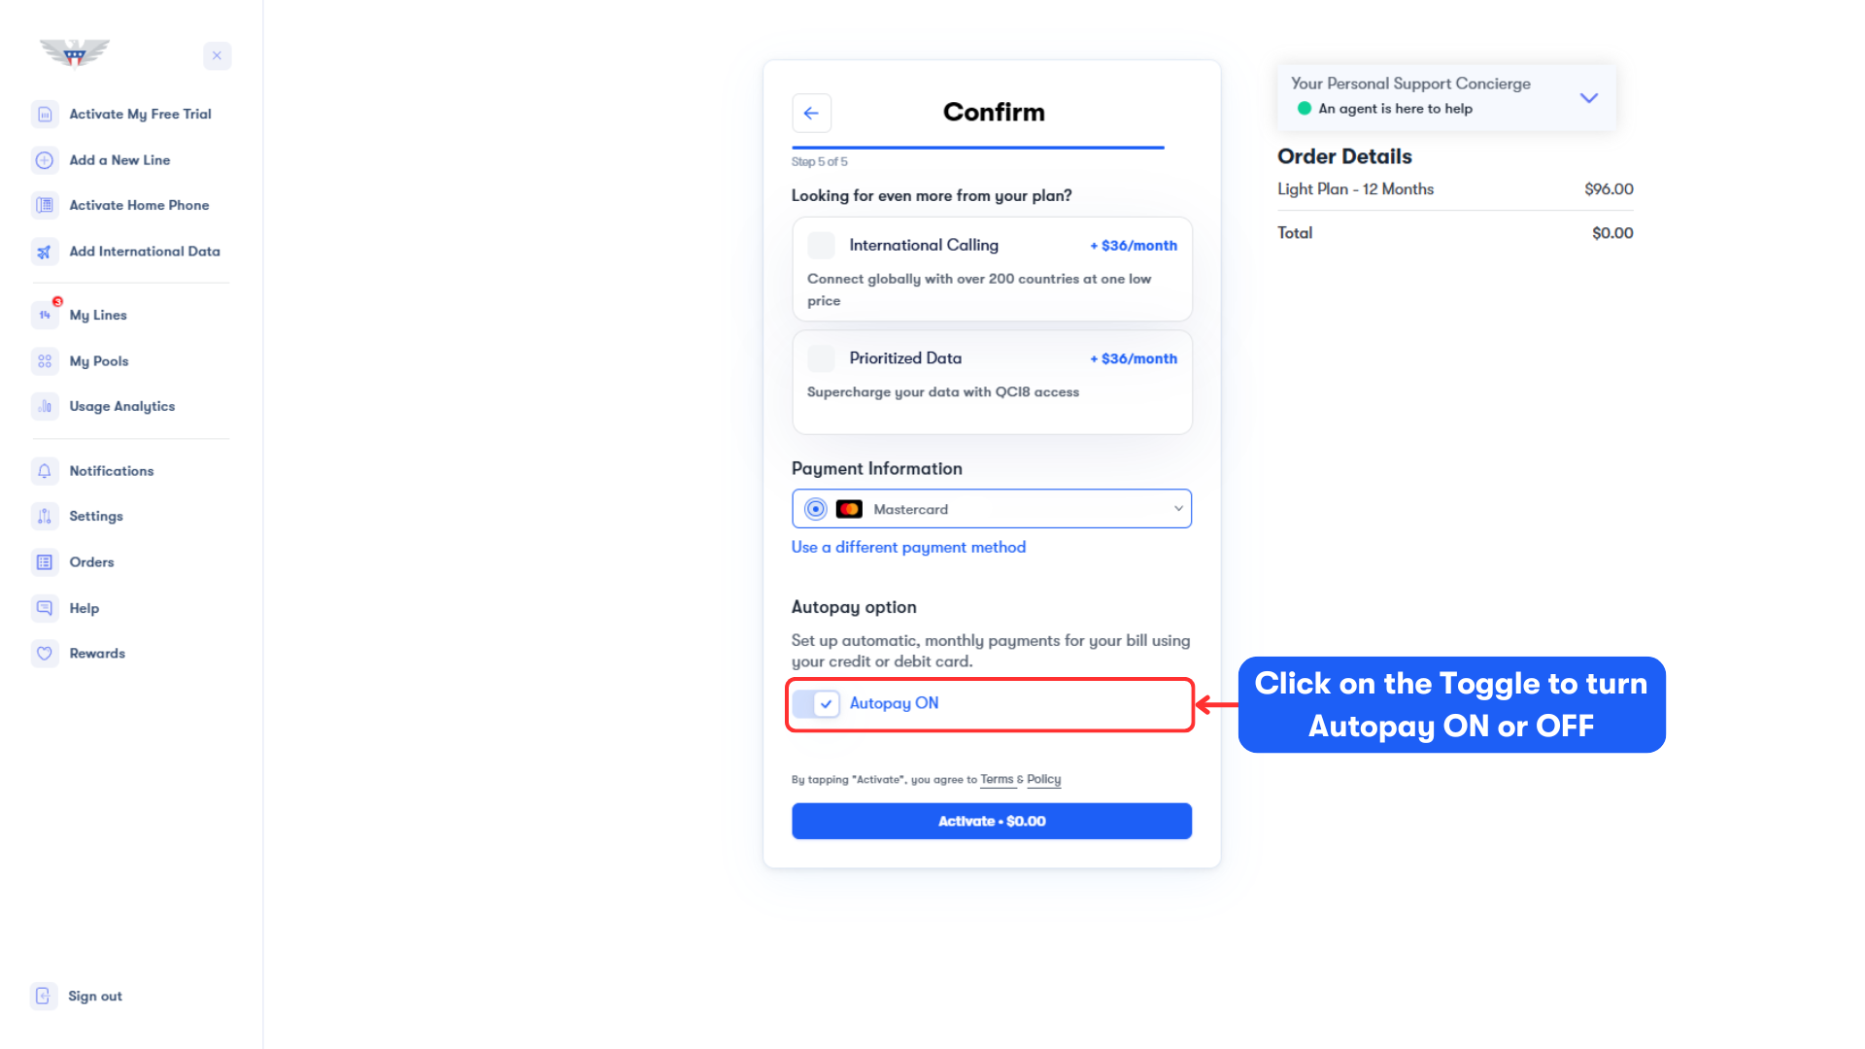Click Use a different payment method
The width and height of the screenshot is (1865, 1049).
tap(908, 548)
